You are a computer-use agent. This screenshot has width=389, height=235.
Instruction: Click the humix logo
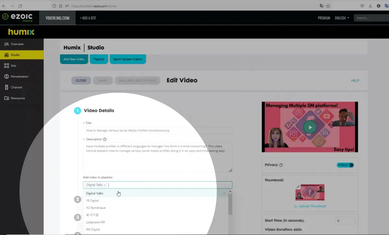click(21, 32)
